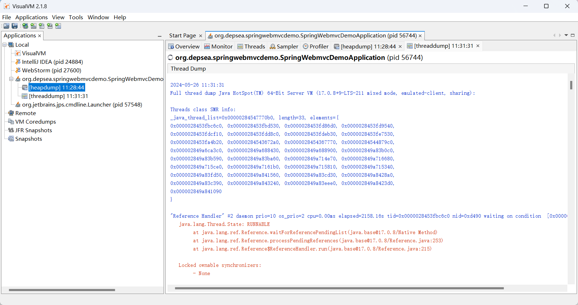This screenshot has height=305, width=578.
Task: Click the Add Remote Host toolbar icon
Action: tap(25, 26)
